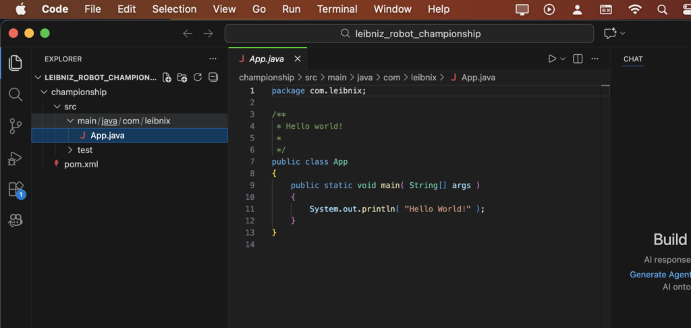This screenshot has height=328, width=691.
Task: Click the New File icon in Explorer
Action: pyautogui.click(x=167, y=78)
